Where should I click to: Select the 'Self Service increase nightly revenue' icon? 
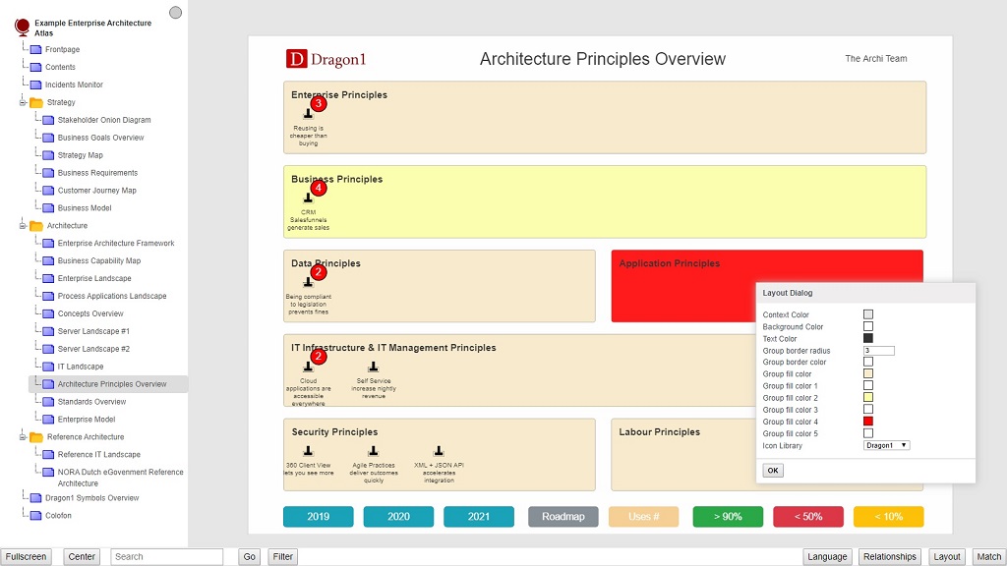point(373,368)
